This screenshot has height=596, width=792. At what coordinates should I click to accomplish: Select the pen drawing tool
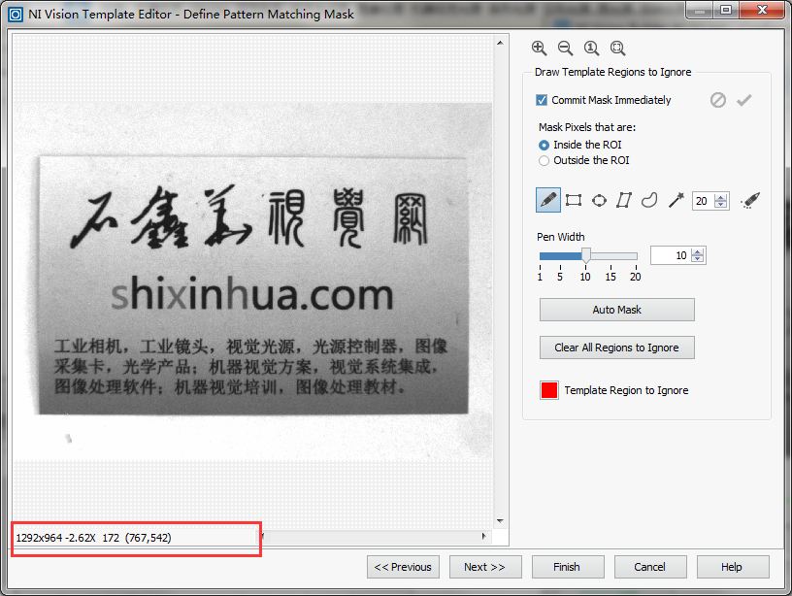click(548, 200)
